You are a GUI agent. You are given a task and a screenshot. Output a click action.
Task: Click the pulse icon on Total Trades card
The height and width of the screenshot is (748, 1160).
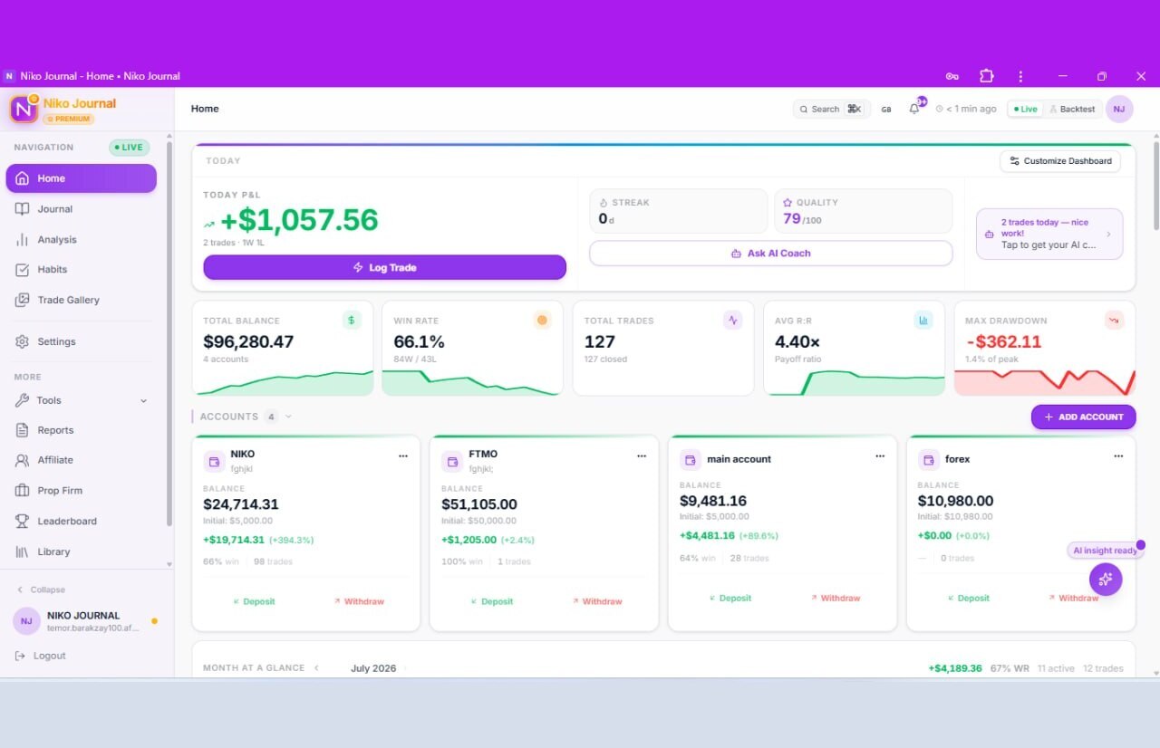pos(732,320)
